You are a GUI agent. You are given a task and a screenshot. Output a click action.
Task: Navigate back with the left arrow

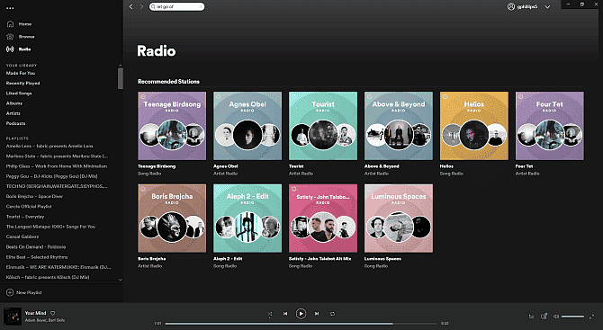131,6
